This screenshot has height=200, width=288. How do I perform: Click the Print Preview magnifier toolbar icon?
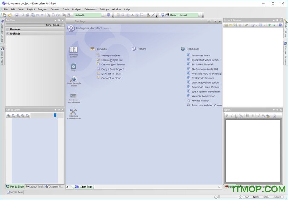click(x=48, y=15)
